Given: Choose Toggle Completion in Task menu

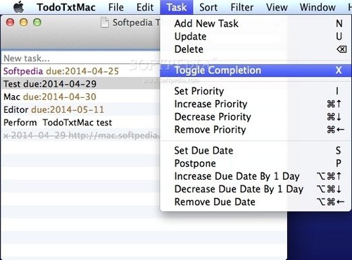Looking at the screenshot, I should point(256,70).
